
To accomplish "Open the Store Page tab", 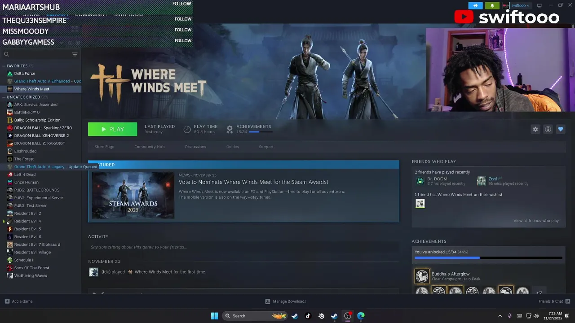I will click(x=104, y=147).
